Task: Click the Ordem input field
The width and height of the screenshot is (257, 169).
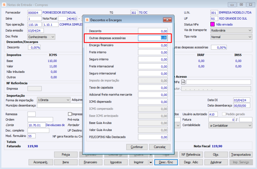Action: pyautogui.click(x=40, y=120)
